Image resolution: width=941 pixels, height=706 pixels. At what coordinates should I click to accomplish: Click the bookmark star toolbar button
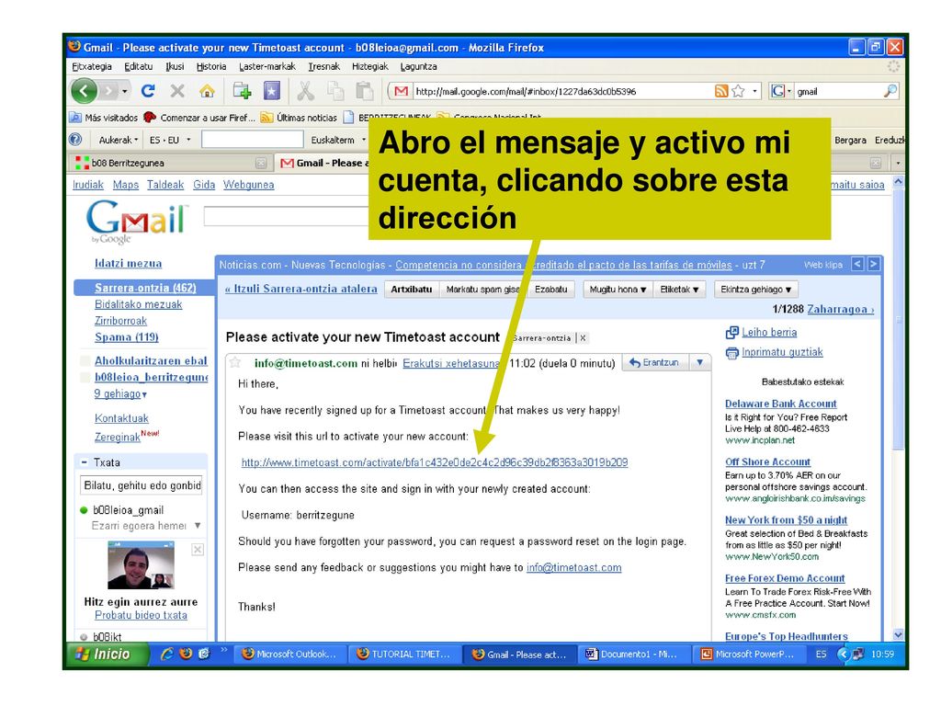272,91
